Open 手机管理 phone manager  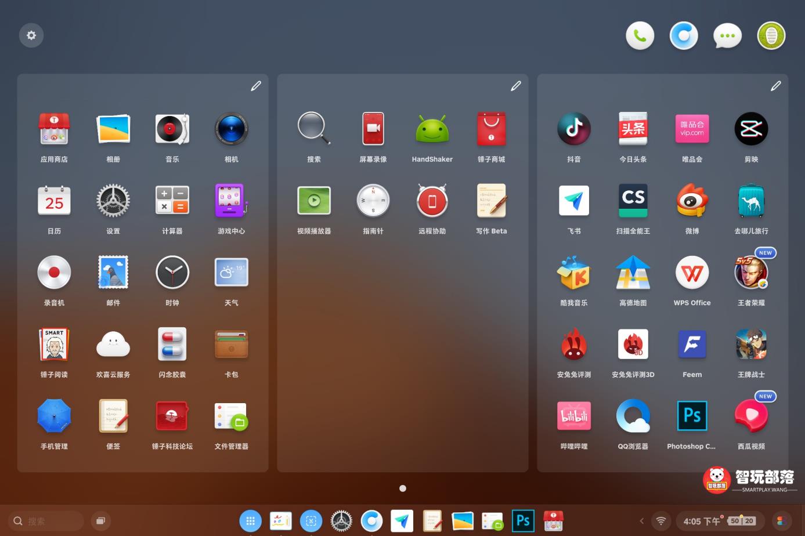pos(54,417)
